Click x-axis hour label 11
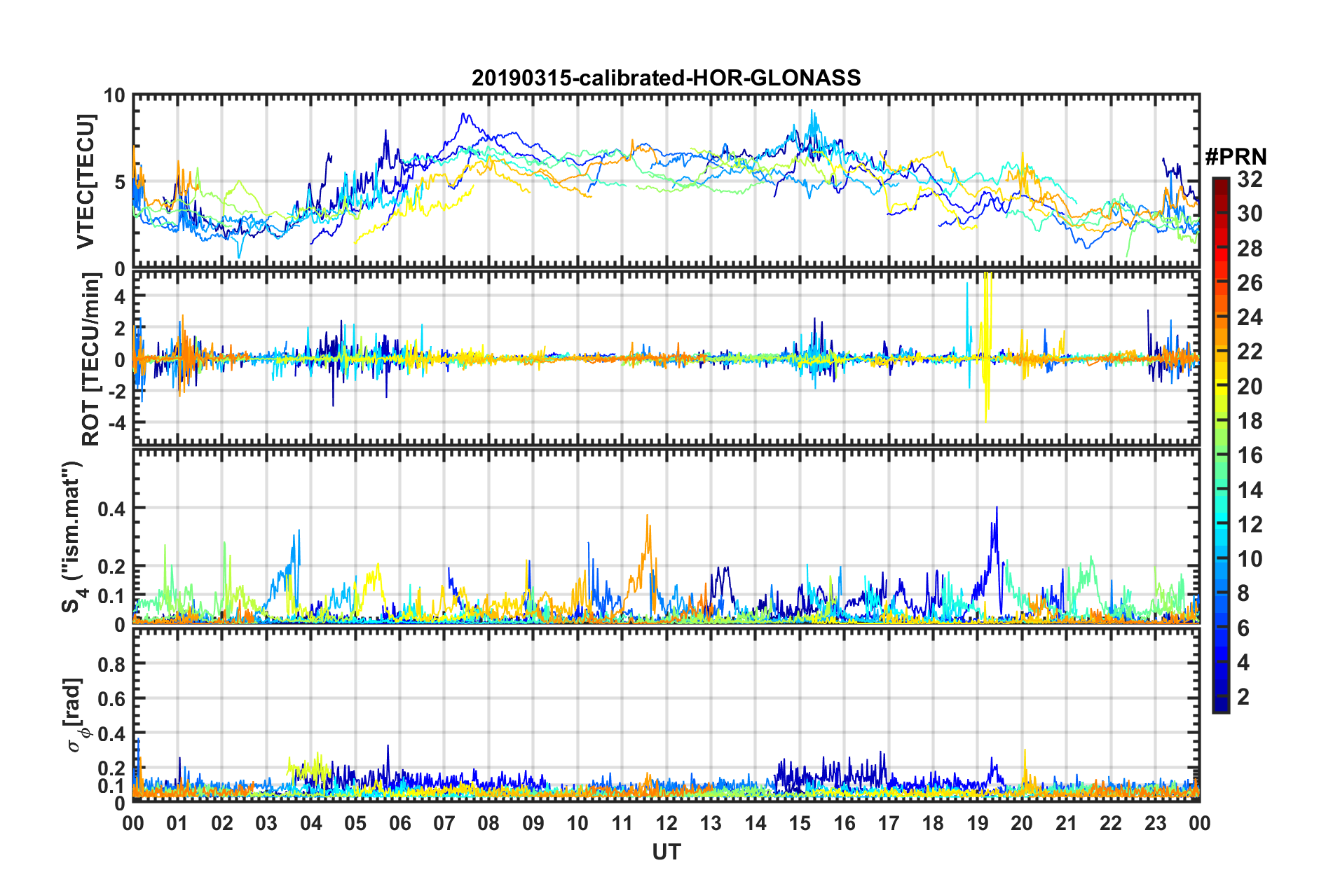The height and width of the screenshot is (891, 1333). [622, 823]
